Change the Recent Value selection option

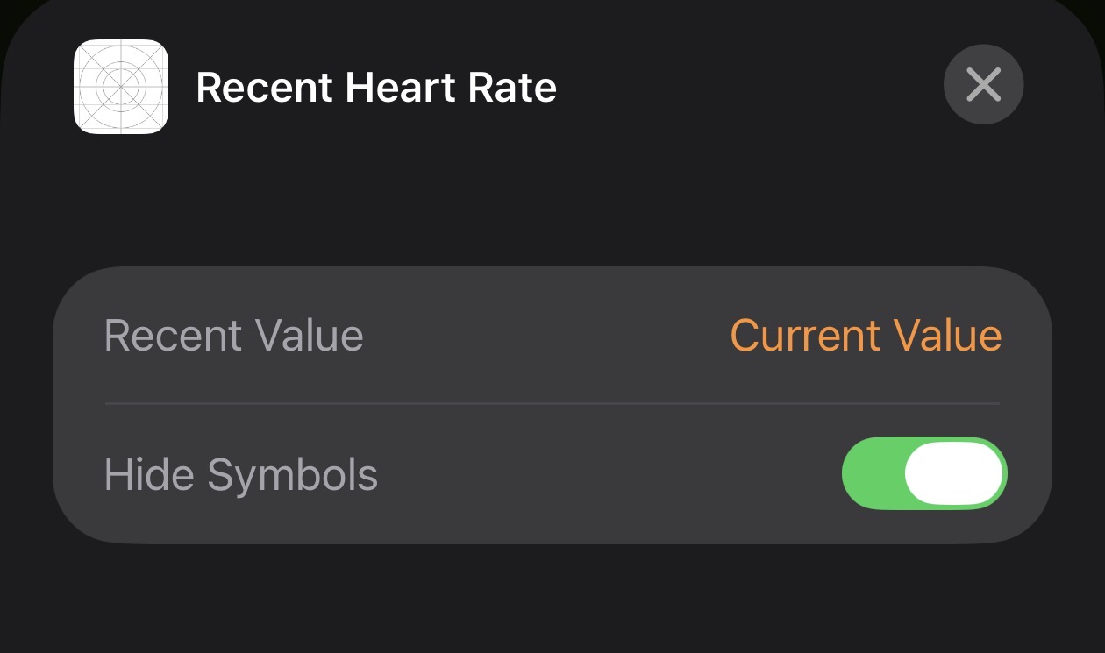pyautogui.click(x=866, y=336)
